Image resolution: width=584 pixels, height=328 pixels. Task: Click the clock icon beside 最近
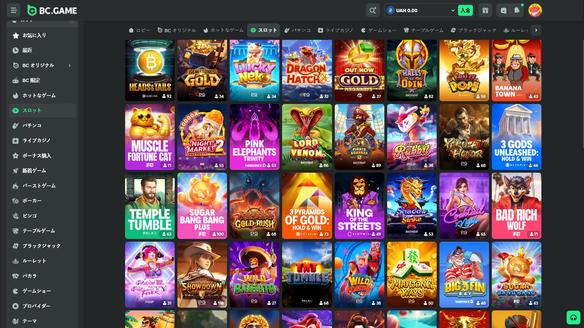click(x=16, y=50)
